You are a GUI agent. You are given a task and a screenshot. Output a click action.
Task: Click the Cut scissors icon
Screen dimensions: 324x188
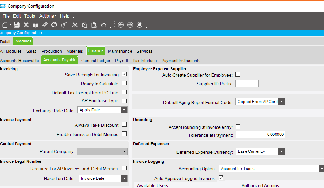75,25
